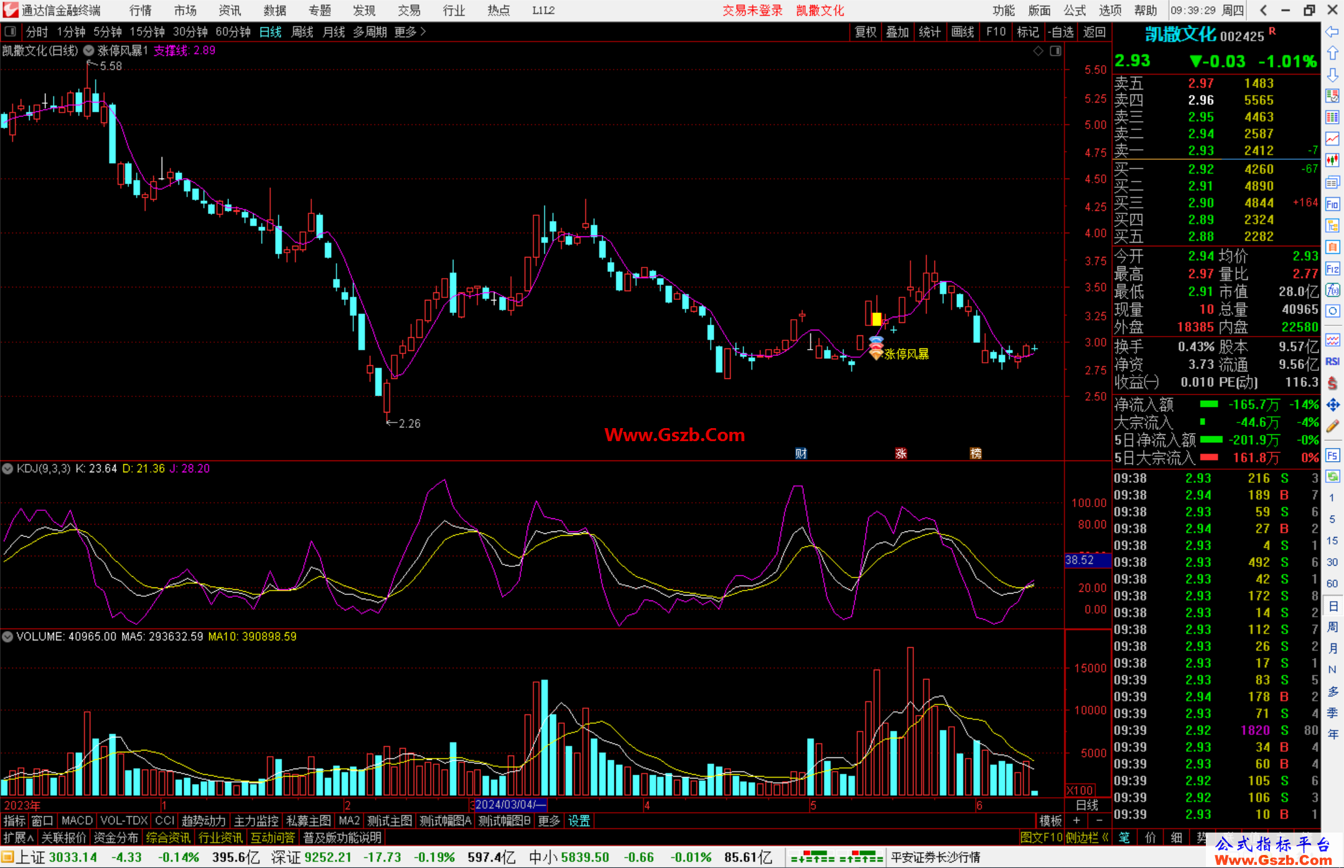This screenshot has height=868, width=1344.
Task: Open the multicolor table grid icon
Action: pos(1332,118)
